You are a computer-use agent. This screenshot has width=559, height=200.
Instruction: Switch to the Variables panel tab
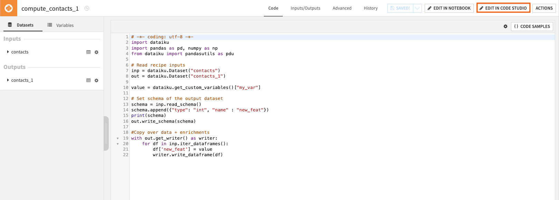click(x=60, y=25)
